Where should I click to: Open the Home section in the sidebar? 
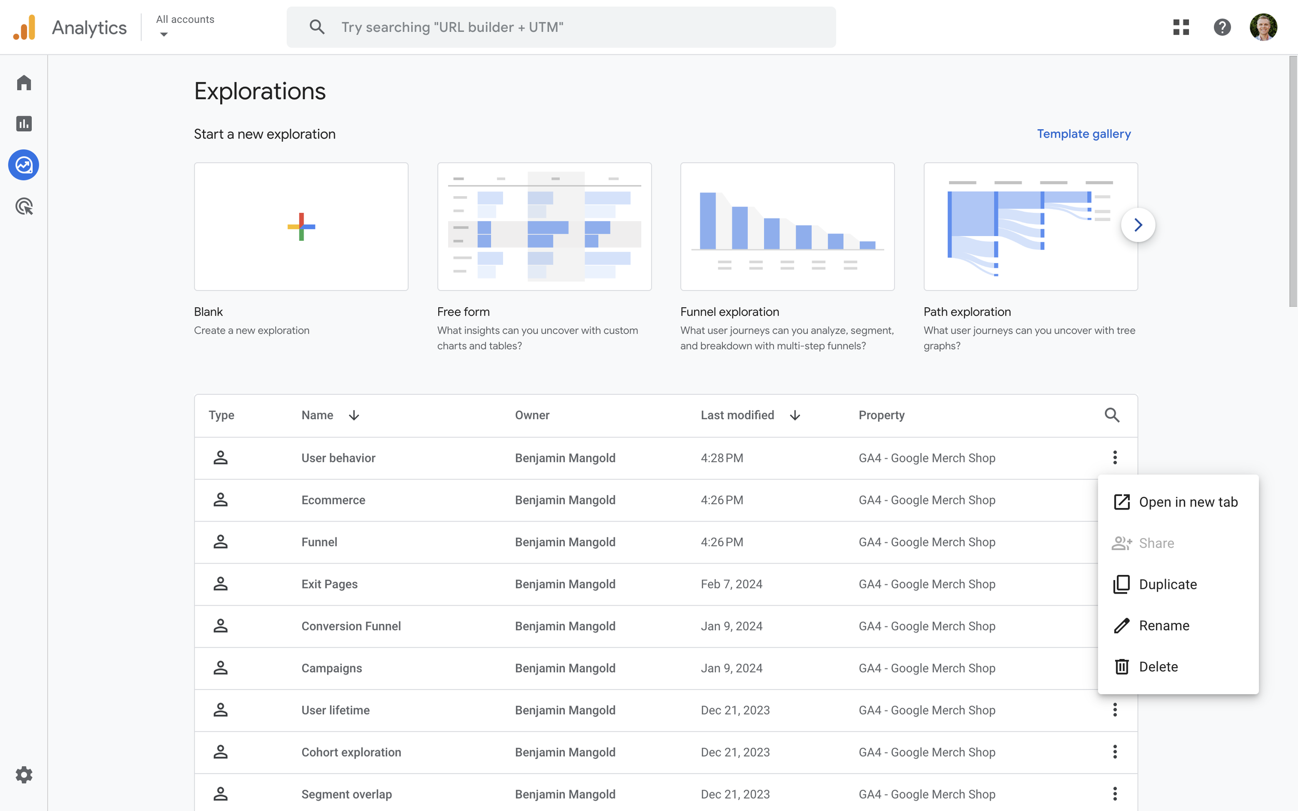tap(23, 83)
